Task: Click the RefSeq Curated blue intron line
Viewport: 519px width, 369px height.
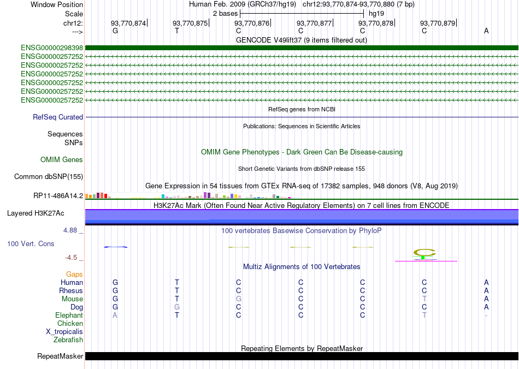Action: (302, 117)
